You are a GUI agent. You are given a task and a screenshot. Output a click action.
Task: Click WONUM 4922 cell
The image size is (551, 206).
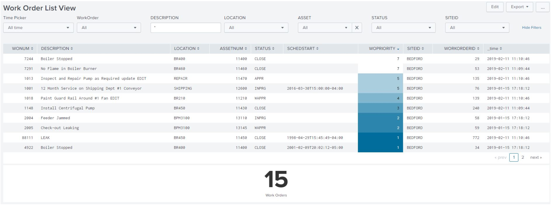[x=28, y=148]
